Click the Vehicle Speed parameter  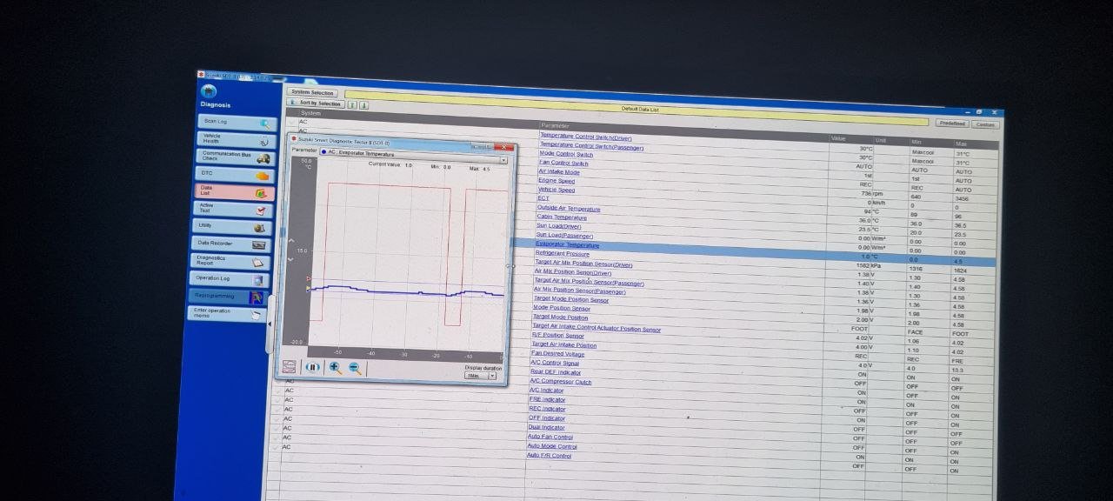(x=556, y=190)
